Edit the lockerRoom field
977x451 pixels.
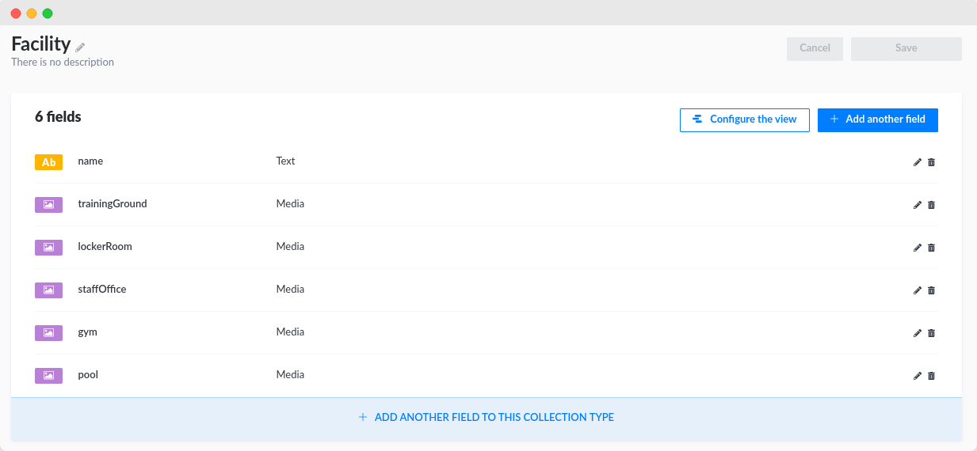tap(918, 248)
